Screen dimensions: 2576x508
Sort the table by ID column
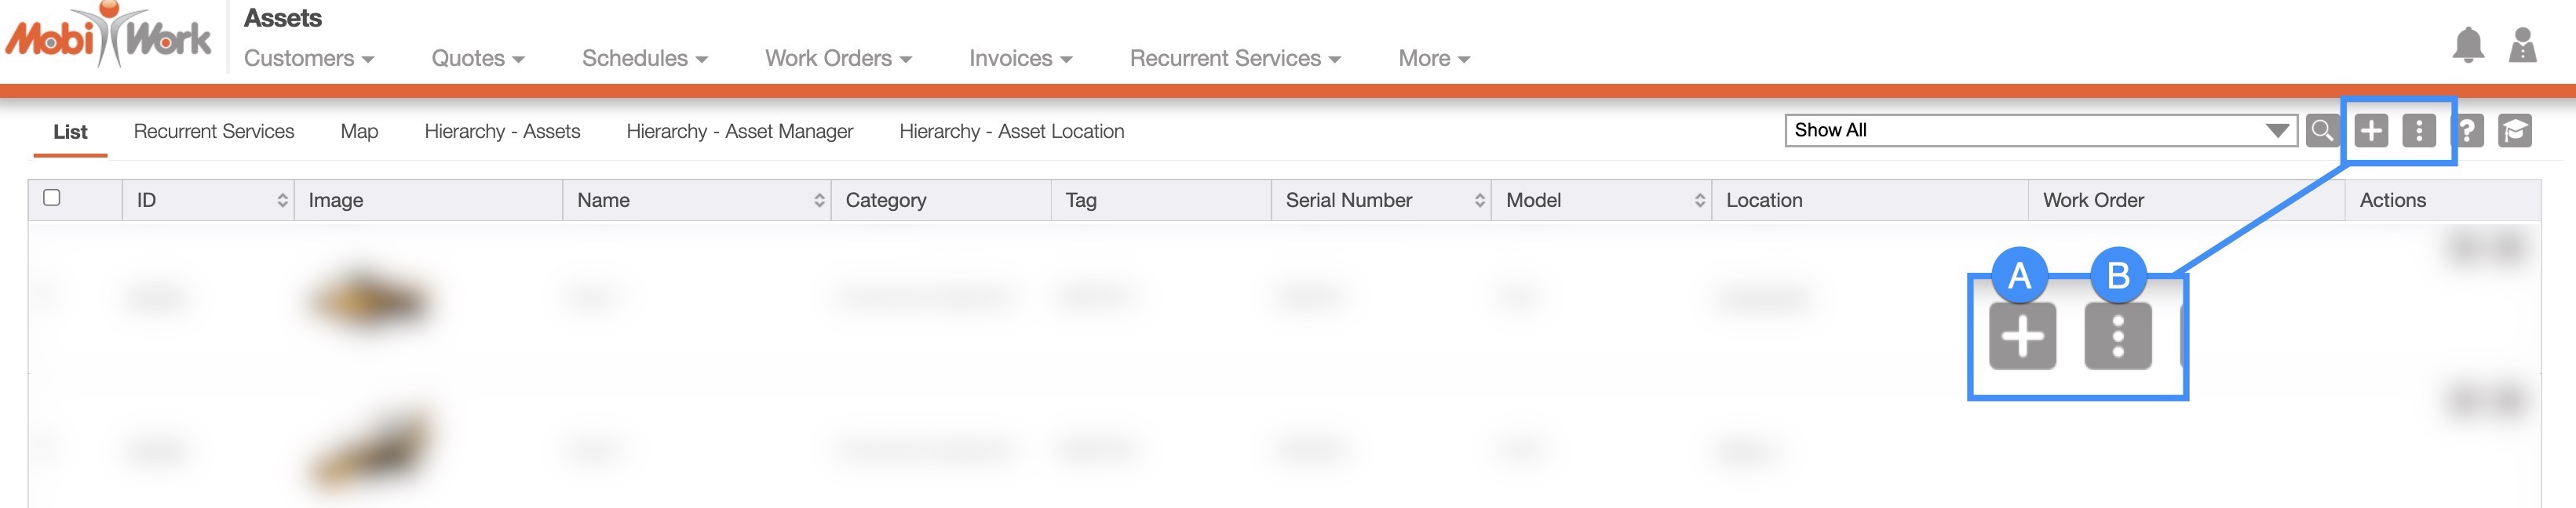click(x=282, y=201)
